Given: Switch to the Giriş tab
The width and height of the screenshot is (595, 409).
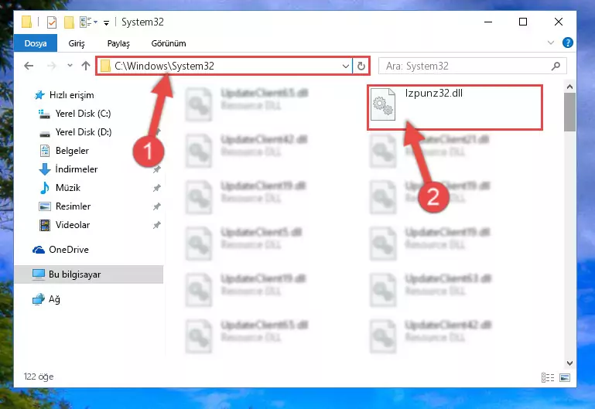Looking at the screenshot, I should (x=77, y=43).
